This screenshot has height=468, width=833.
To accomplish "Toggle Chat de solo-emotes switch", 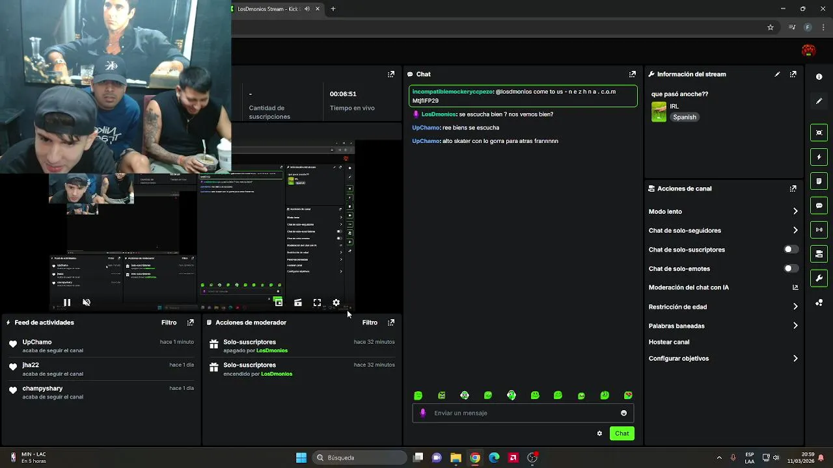I will tap(791, 268).
